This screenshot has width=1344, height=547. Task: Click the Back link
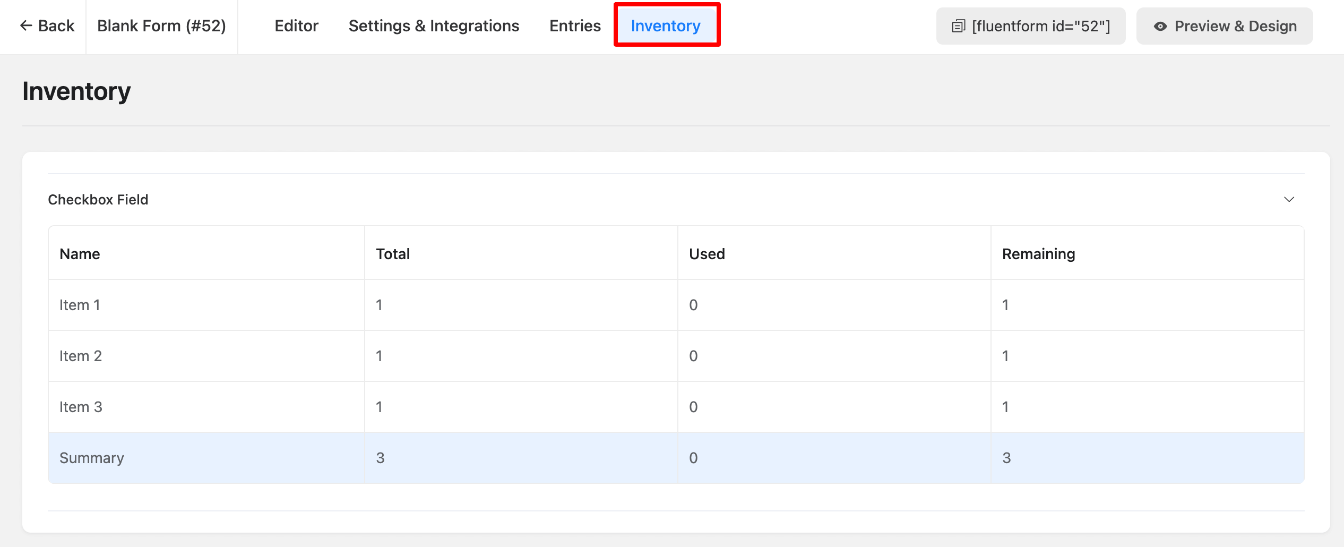[56, 25]
